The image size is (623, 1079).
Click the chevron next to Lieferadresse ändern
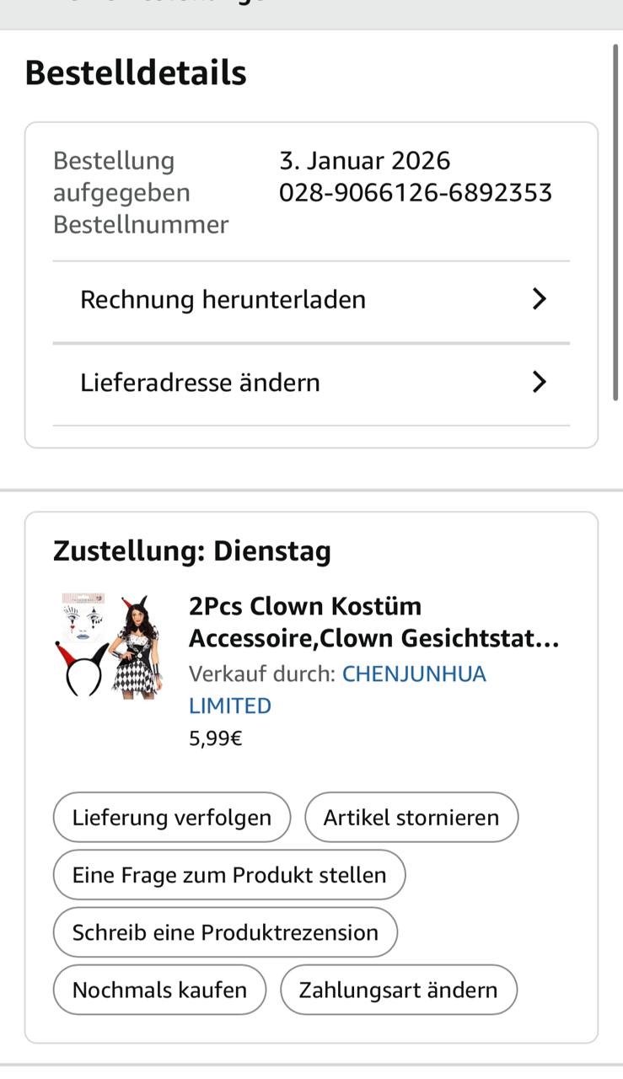point(540,383)
